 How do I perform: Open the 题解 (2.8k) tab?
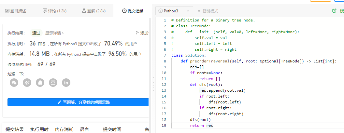(x=94, y=11)
